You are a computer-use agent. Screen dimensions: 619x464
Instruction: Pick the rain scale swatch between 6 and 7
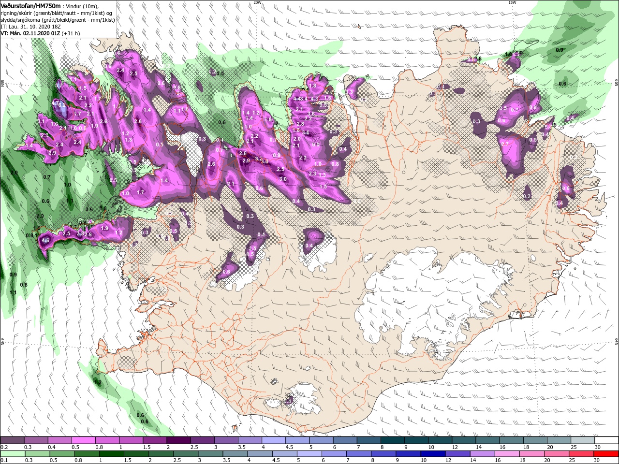(334, 454)
